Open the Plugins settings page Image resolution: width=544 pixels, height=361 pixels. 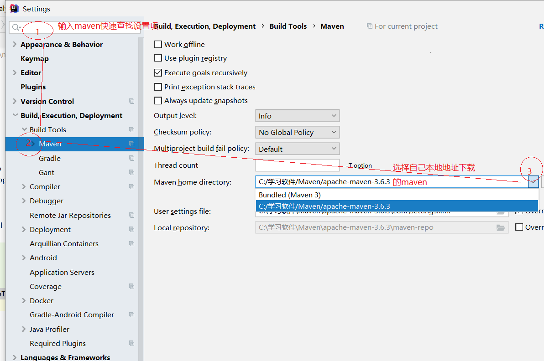point(33,87)
